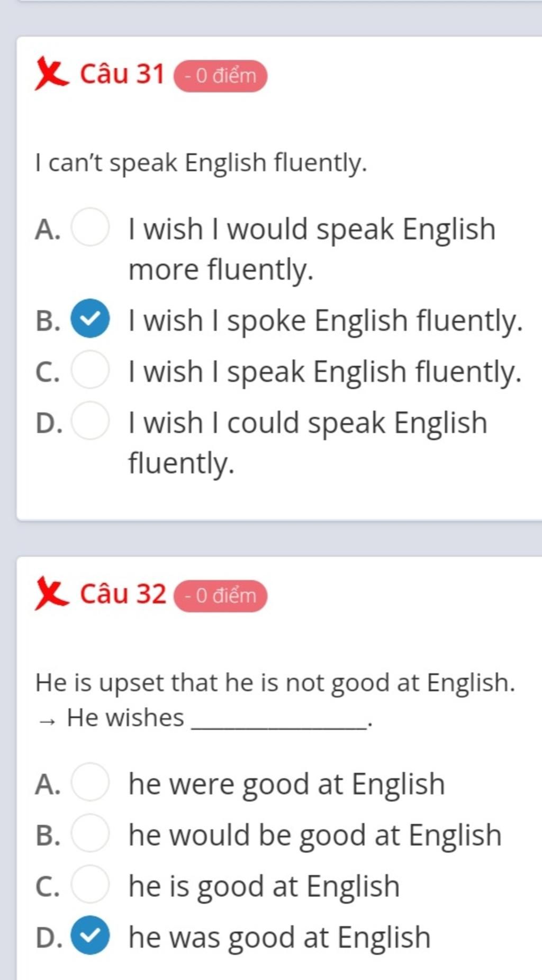Select option C radio in Câu 32
This screenshot has width=542, height=980.
coord(91,884)
